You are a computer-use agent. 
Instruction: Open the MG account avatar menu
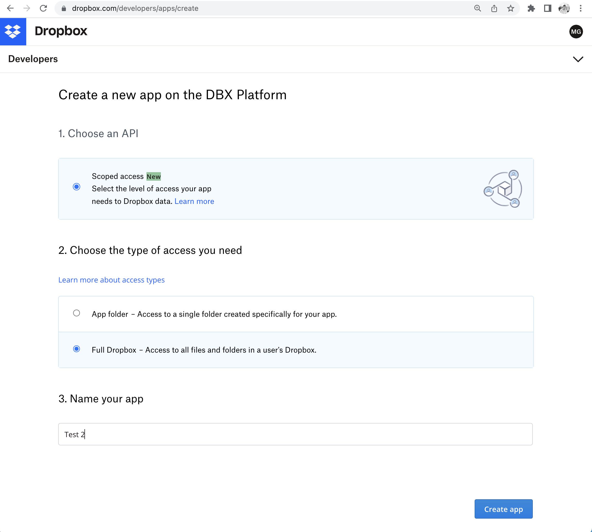click(x=576, y=31)
